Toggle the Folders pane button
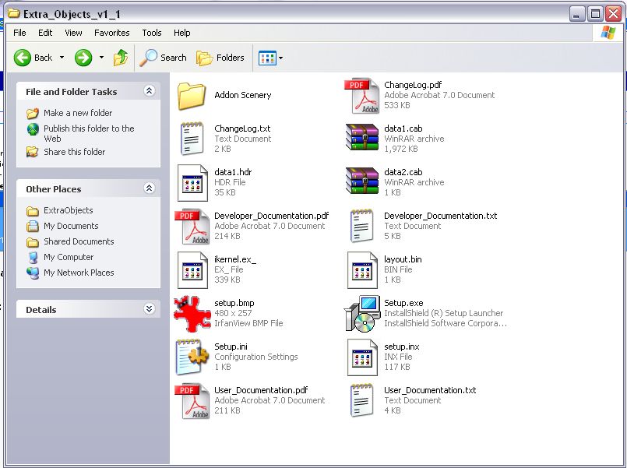The height and width of the screenshot is (468, 627). pyautogui.click(x=220, y=58)
